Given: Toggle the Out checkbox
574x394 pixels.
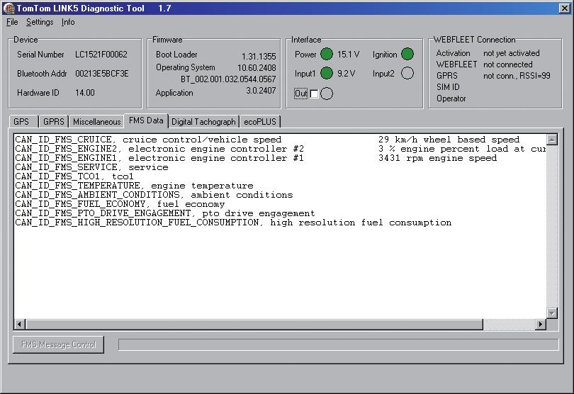Looking at the screenshot, I should (x=314, y=94).
